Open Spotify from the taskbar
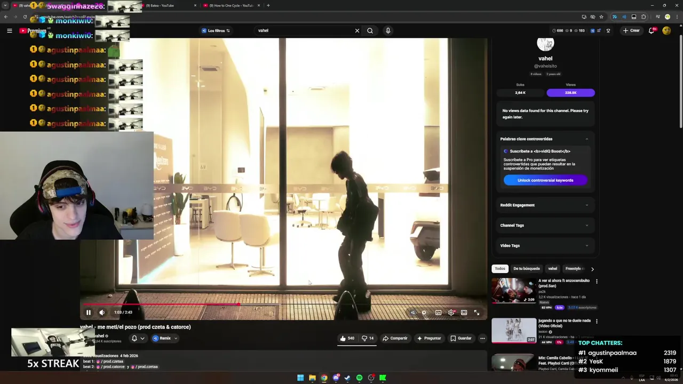This screenshot has width=683, height=384. tap(359, 378)
